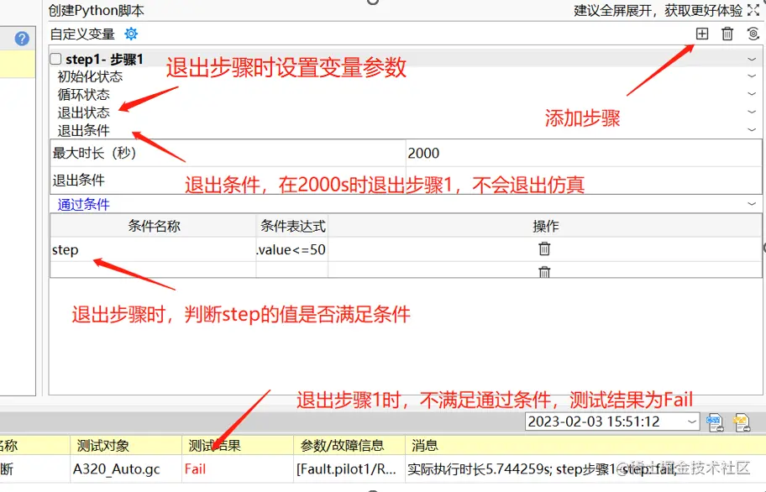Open the 2023-02-03 15:51:12 date dropdown
766x492 pixels.
(612, 421)
